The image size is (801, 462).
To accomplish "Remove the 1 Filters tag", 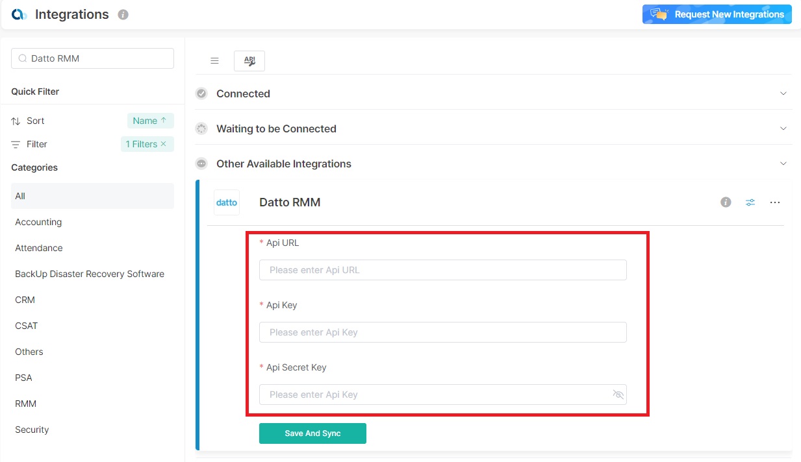I will (x=164, y=144).
